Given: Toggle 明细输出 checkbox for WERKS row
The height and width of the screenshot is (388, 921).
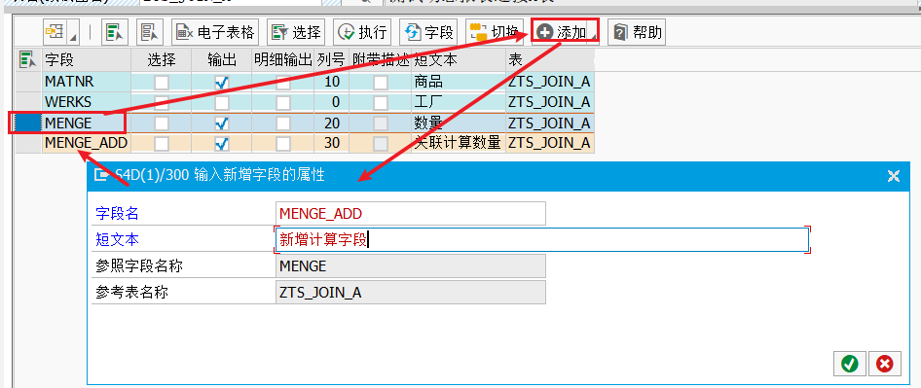Looking at the screenshot, I should (283, 103).
